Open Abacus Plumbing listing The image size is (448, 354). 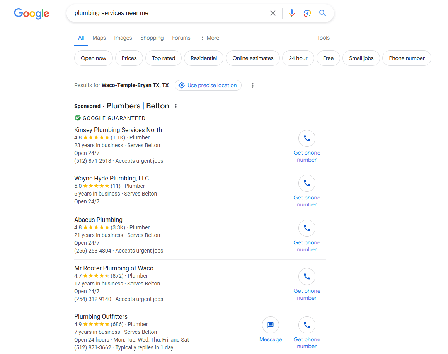click(x=98, y=220)
